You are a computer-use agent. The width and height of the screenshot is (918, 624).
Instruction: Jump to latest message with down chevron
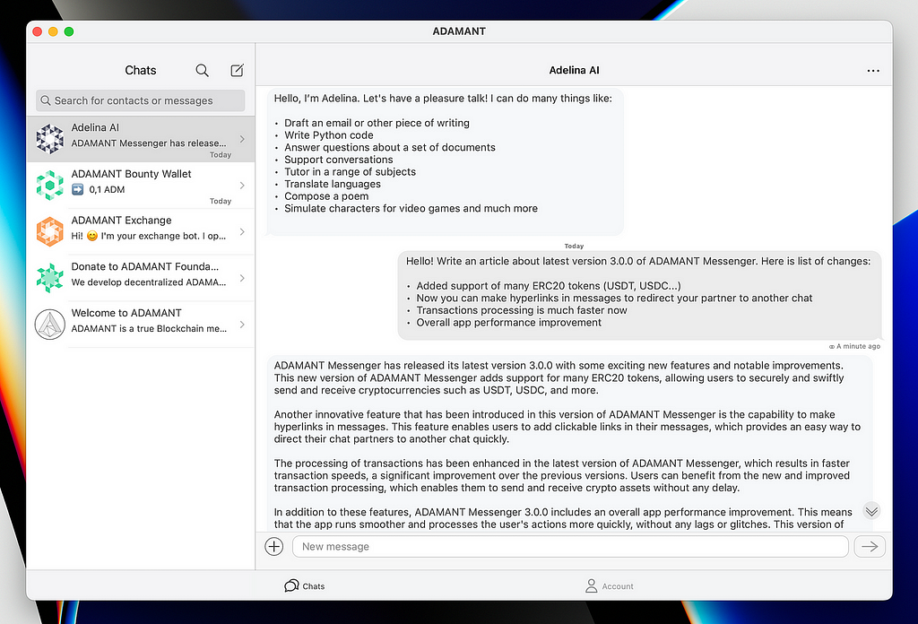(871, 511)
